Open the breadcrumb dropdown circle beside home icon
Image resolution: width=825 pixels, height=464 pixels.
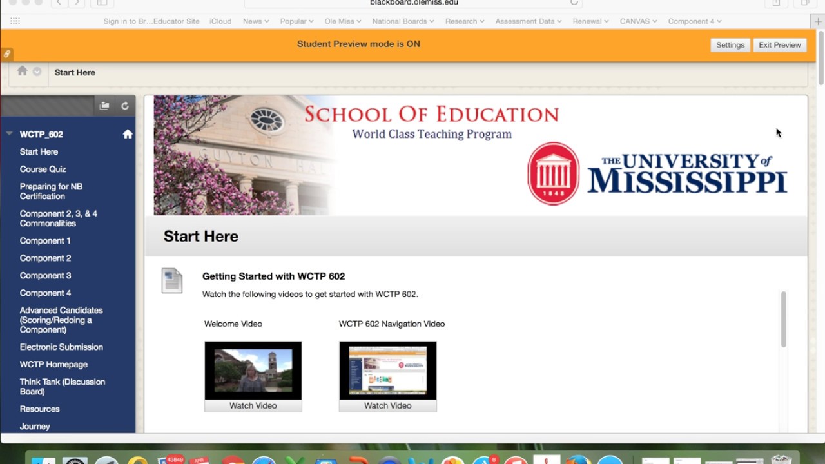37,72
